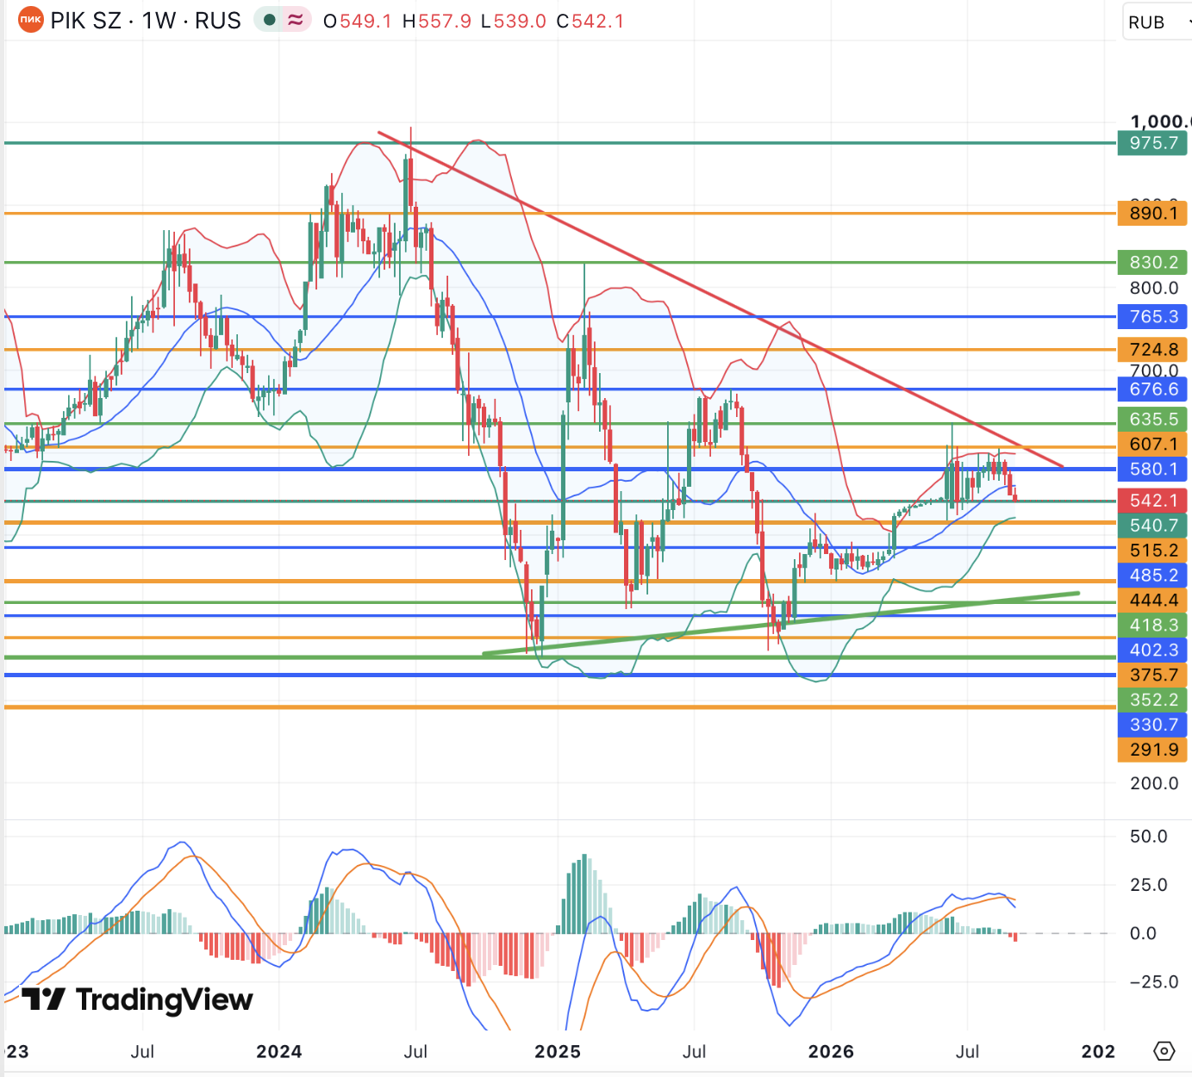The width and height of the screenshot is (1192, 1077).
Task: Select the 830.2 green price label
Action: (x=1152, y=262)
